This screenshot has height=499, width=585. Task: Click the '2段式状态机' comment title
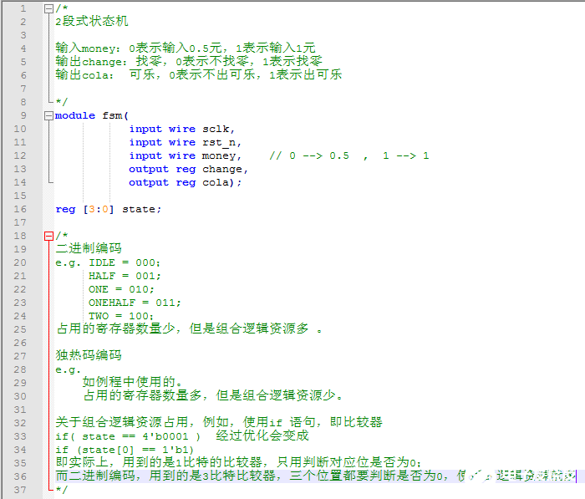(92, 21)
